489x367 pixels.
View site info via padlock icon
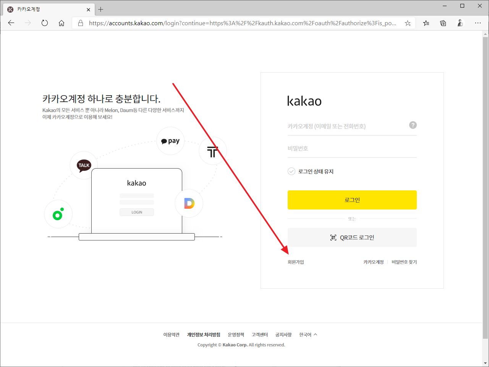81,23
